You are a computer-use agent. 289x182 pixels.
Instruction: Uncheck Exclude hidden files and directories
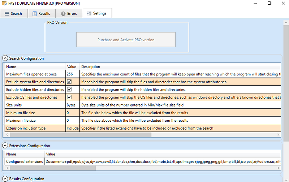69,89
